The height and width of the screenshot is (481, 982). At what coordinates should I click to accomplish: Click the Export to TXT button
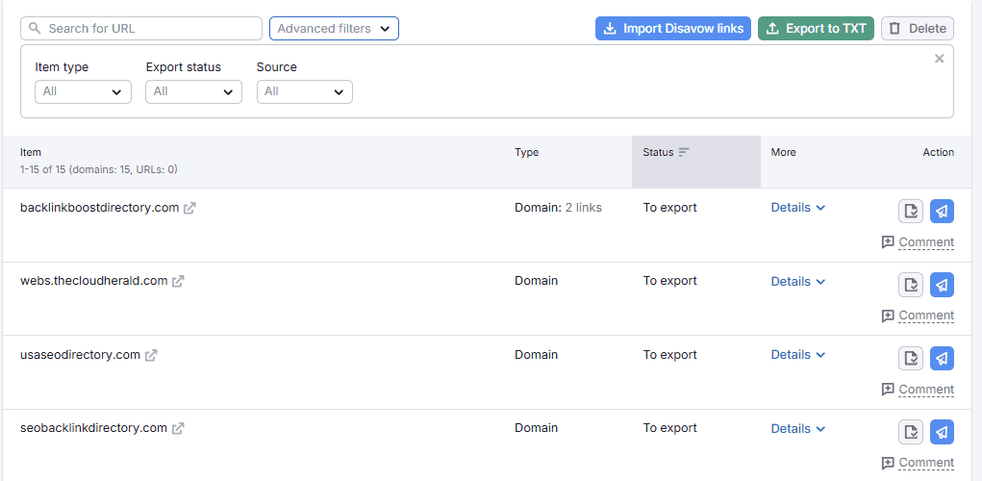[815, 29]
